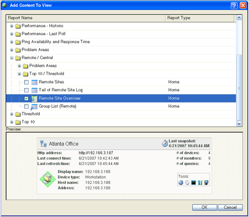Select the Group List (Remote) label
The height and width of the screenshot is (217, 249).
(x=57, y=106)
